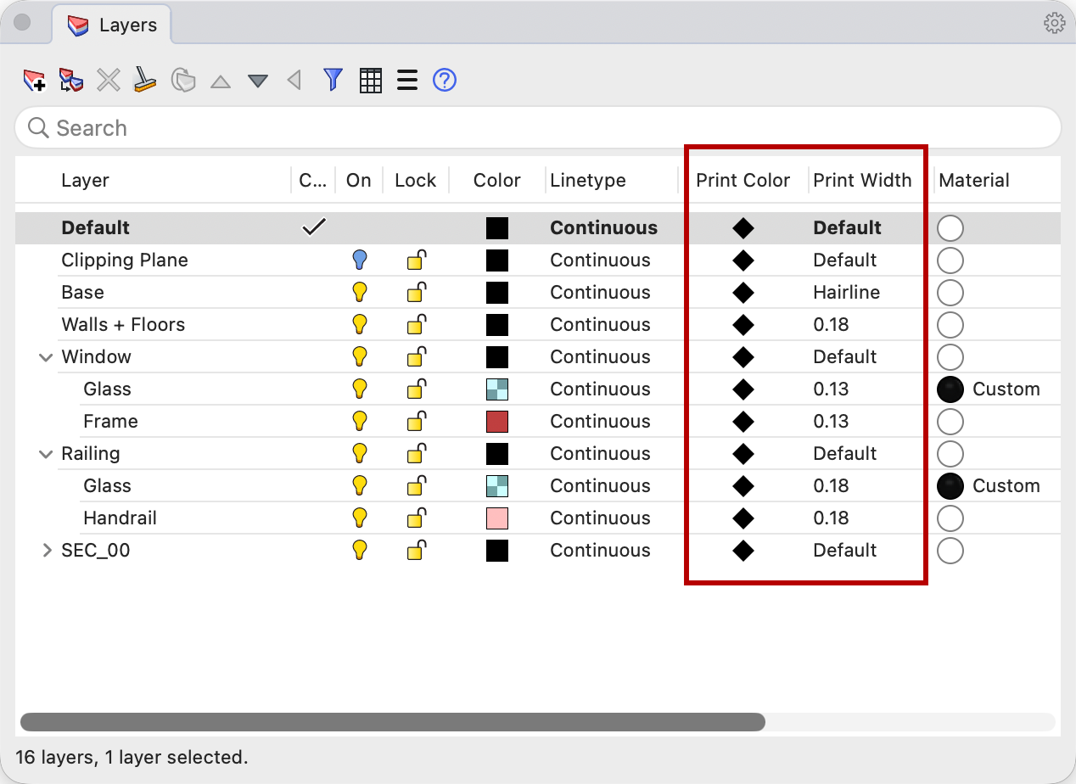Create a new sublayer
1076x784 pixels.
point(71,81)
